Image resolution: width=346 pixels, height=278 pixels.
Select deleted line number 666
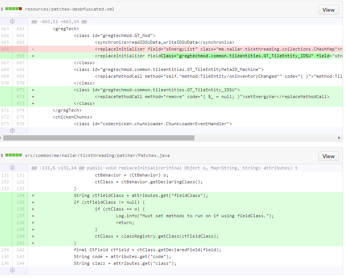(x=5, y=49)
